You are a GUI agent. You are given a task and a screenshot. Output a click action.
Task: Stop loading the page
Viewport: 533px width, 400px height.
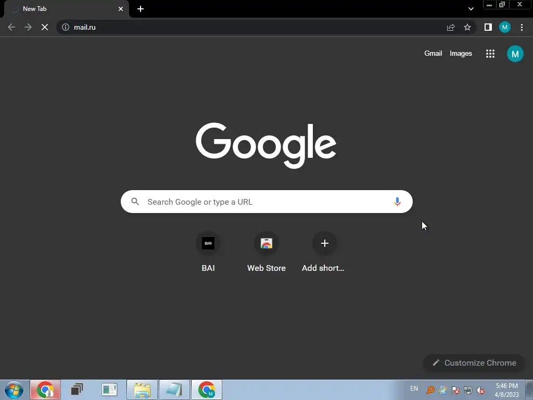coord(45,27)
